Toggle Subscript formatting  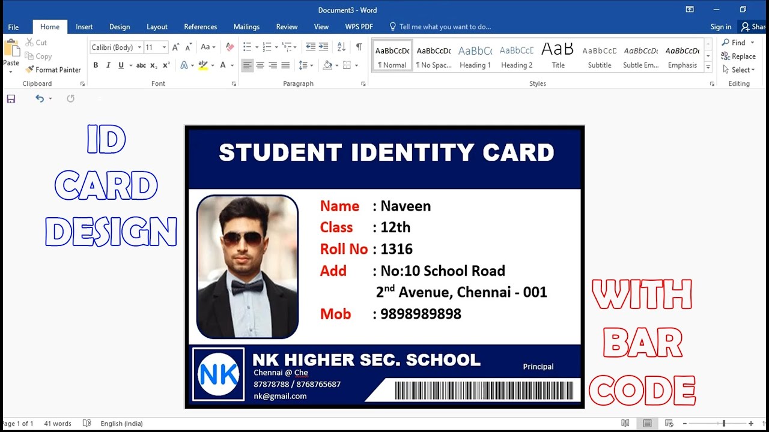(154, 65)
